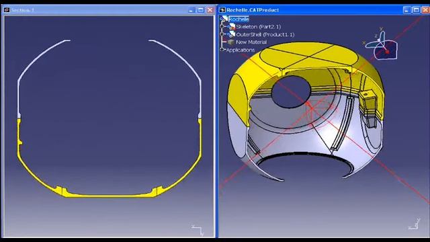Screen dimensions: 430x242
Task: Click the Rochelle.CATProduct title bar text
Action: pos(253,10)
